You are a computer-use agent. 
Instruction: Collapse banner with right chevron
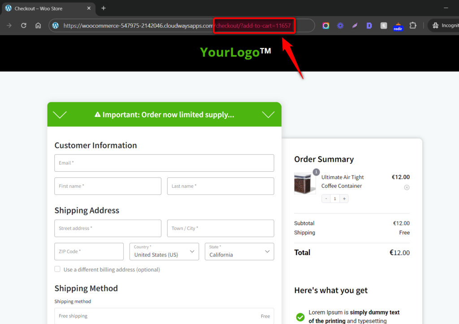coord(268,114)
